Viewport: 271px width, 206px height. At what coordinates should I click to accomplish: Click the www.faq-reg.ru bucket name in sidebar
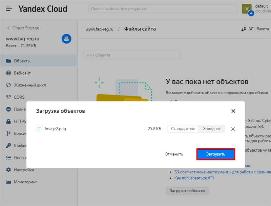23,39
